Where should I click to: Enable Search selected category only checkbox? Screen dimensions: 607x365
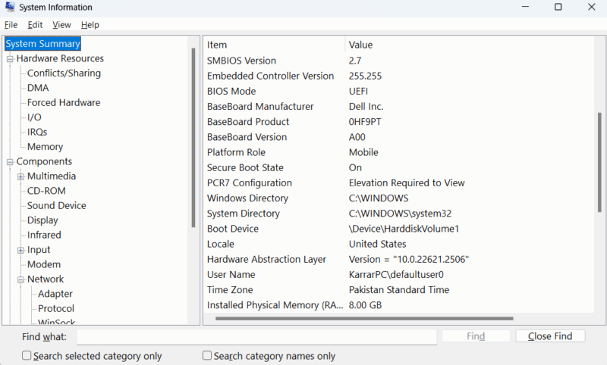tap(27, 355)
